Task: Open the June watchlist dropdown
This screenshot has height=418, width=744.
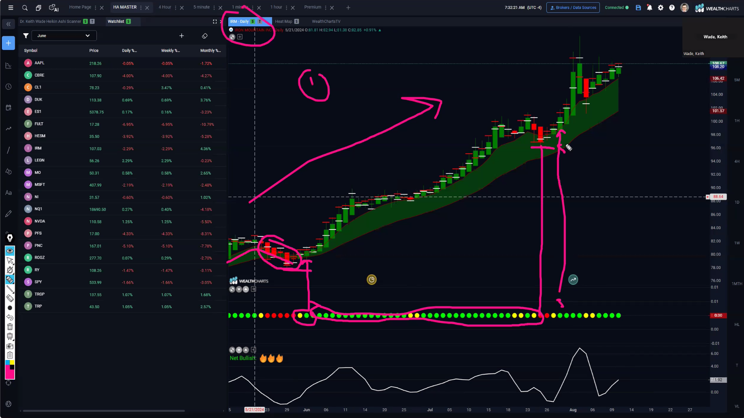Action: coord(64,36)
